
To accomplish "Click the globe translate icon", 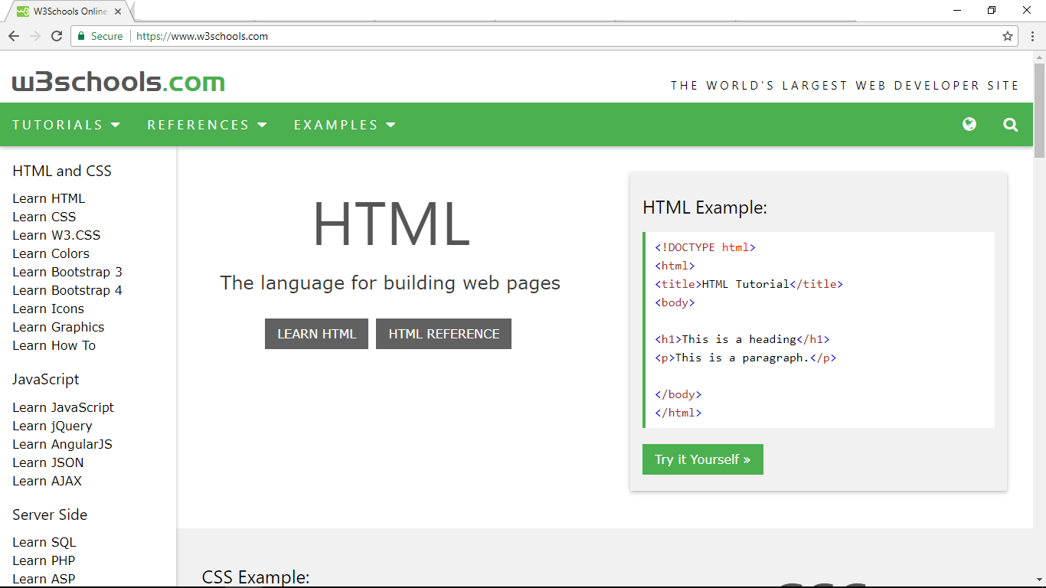I will click(969, 124).
